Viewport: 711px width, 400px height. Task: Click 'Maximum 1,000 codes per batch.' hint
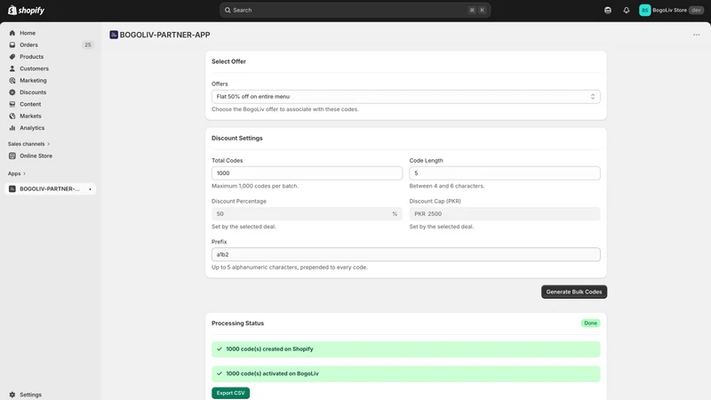point(255,186)
